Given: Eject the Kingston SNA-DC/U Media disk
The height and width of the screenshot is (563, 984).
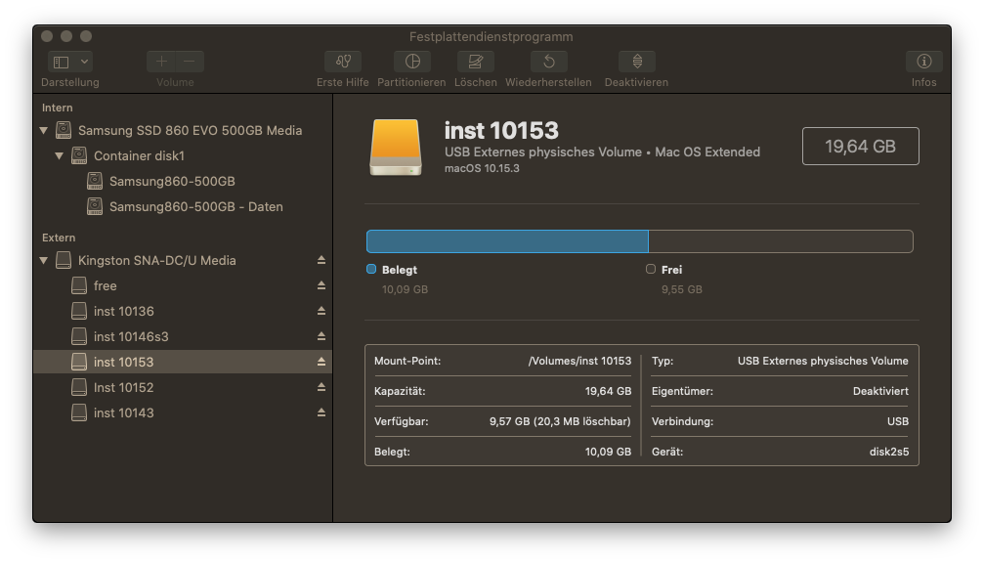Looking at the screenshot, I should [321, 260].
